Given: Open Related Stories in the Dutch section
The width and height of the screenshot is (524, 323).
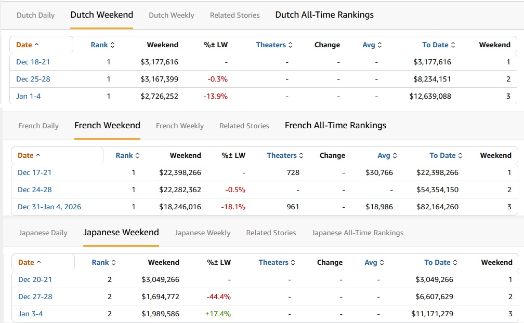Looking at the screenshot, I should pos(234,16).
